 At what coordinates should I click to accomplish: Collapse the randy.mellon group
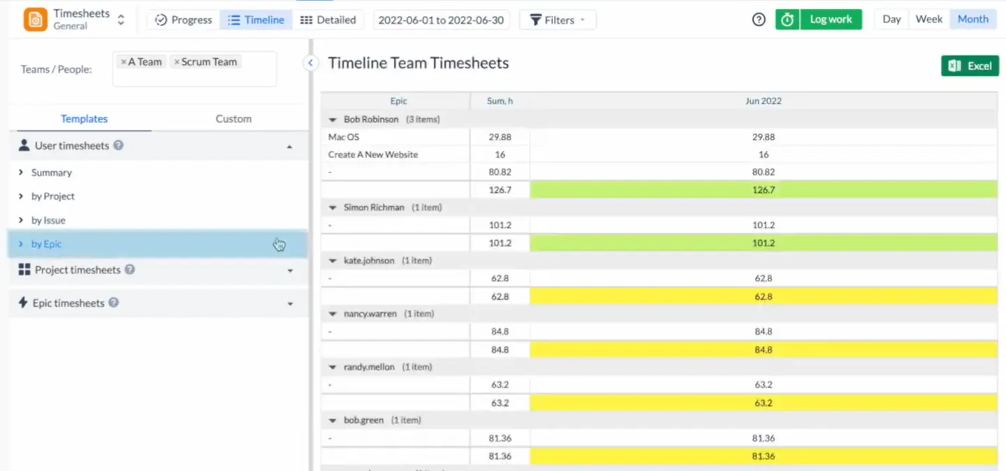pyautogui.click(x=333, y=367)
